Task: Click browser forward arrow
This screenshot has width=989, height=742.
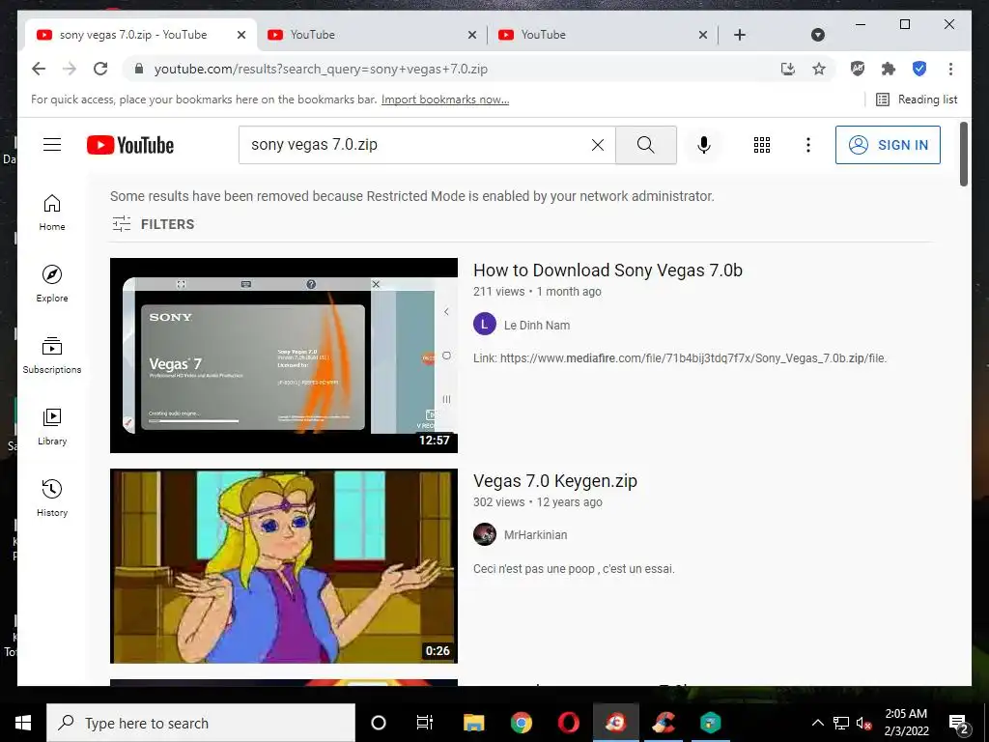Action: pyautogui.click(x=70, y=69)
